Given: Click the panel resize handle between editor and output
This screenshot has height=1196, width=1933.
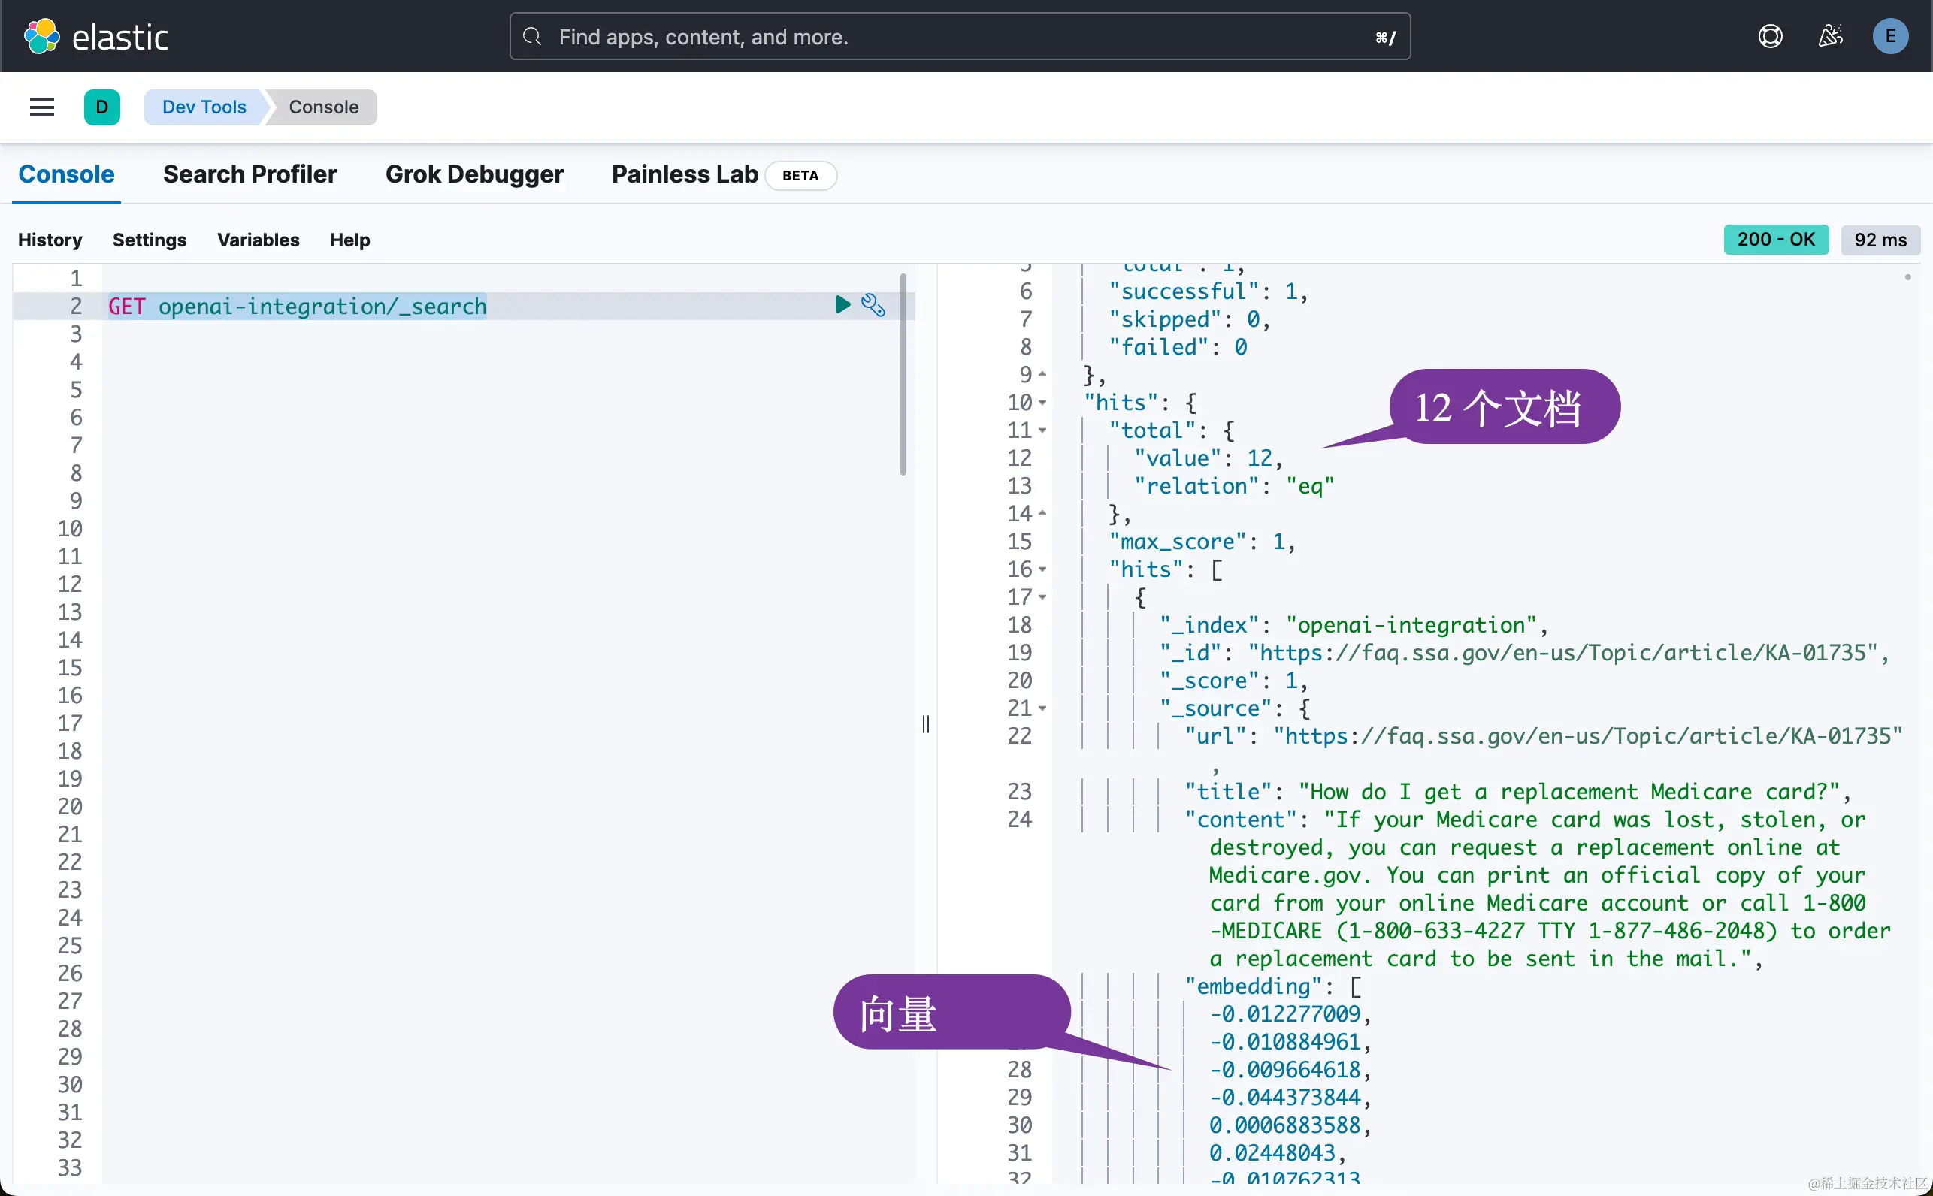Looking at the screenshot, I should coord(926,723).
